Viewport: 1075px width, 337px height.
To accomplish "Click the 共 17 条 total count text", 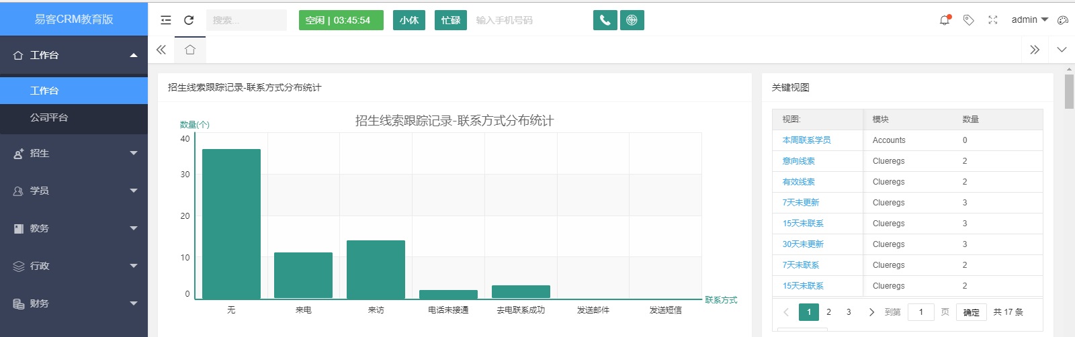I will point(1008,312).
